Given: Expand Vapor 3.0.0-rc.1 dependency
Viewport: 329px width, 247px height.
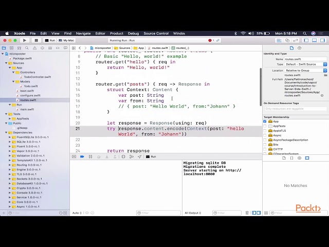Looking at the screenshot, I should click(x=10, y=151).
